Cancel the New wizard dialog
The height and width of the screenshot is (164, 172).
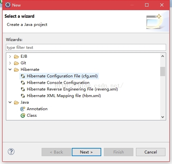click(151, 152)
